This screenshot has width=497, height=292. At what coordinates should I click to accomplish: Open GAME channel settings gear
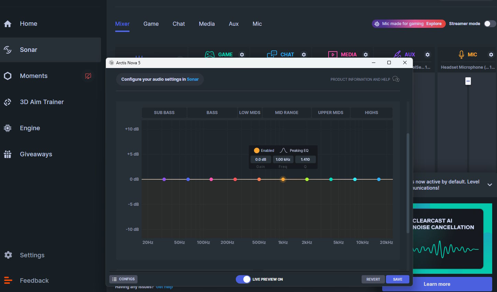click(x=242, y=55)
